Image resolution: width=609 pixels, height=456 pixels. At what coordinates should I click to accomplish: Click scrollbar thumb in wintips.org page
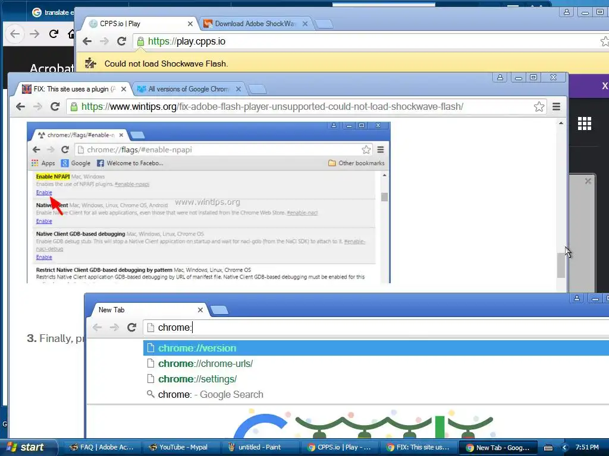point(561,265)
